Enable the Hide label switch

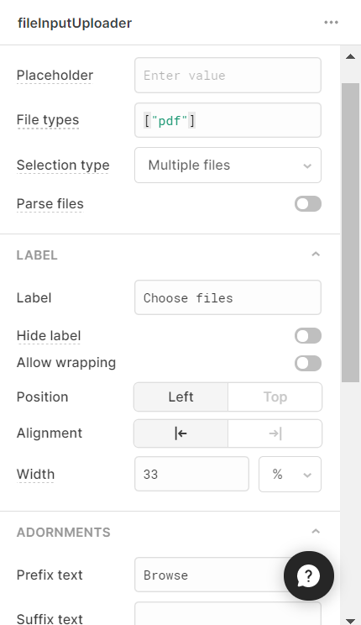click(x=308, y=336)
